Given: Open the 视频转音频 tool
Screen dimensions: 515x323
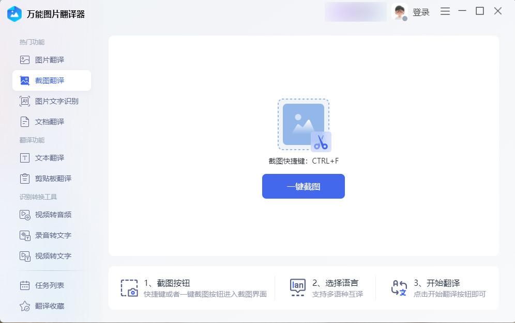Looking at the screenshot, I should point(52,215).
